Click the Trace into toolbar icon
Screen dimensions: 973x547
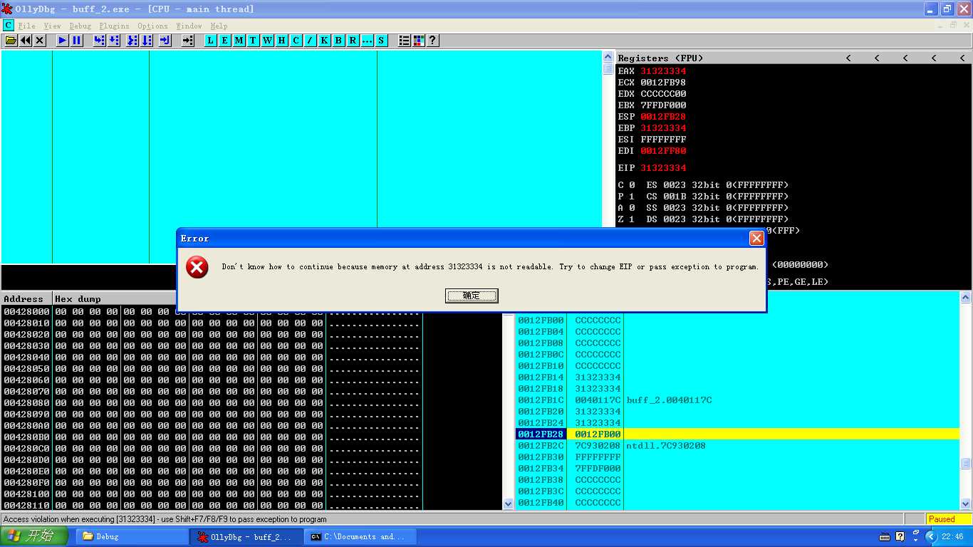[x=132, y=41]
